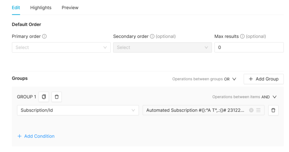Select the Edit tab

click(16, 8)
